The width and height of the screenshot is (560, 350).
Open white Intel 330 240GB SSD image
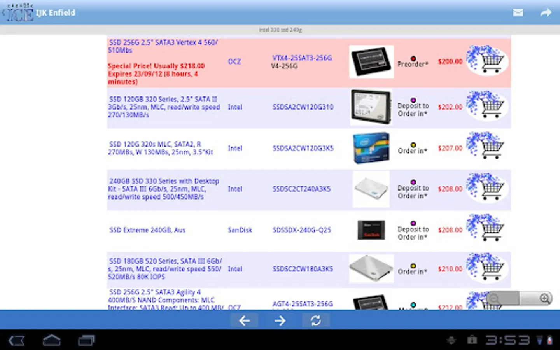371,189
